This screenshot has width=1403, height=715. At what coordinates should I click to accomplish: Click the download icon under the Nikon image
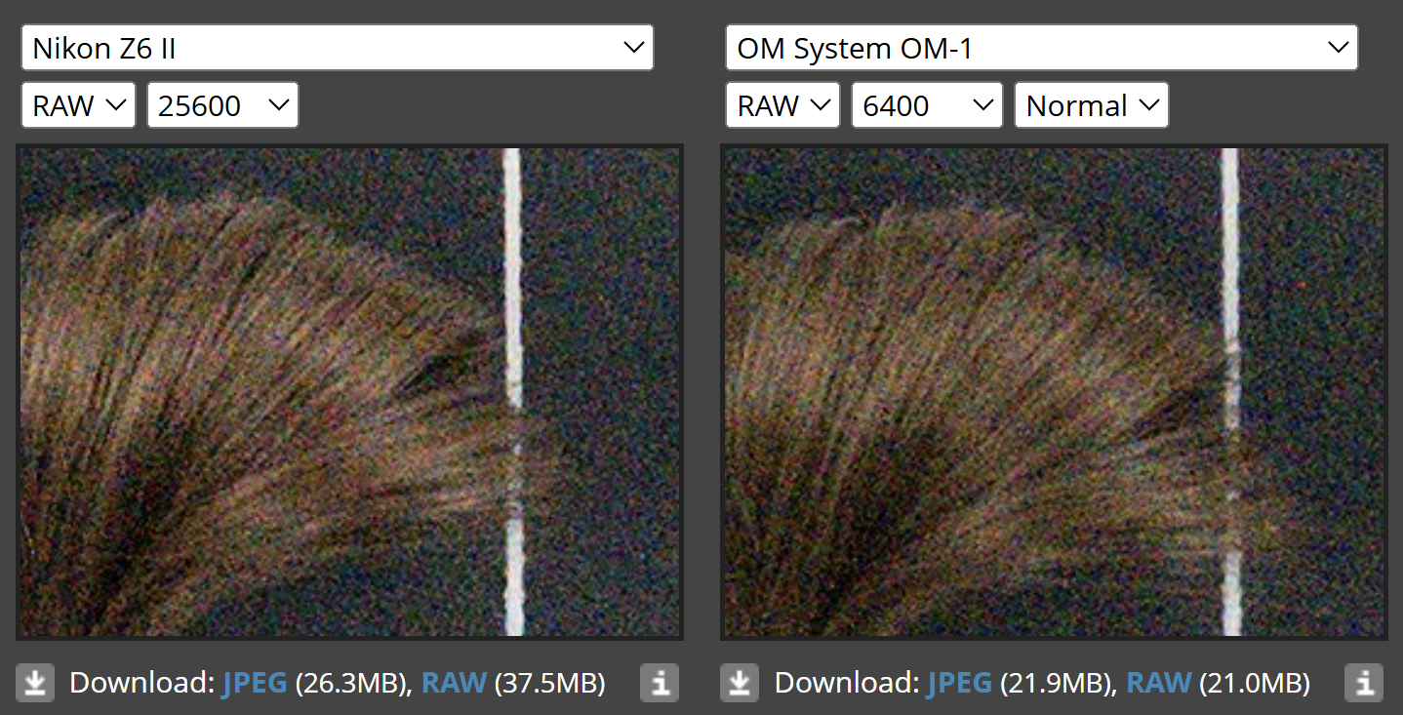pos(35,684)
